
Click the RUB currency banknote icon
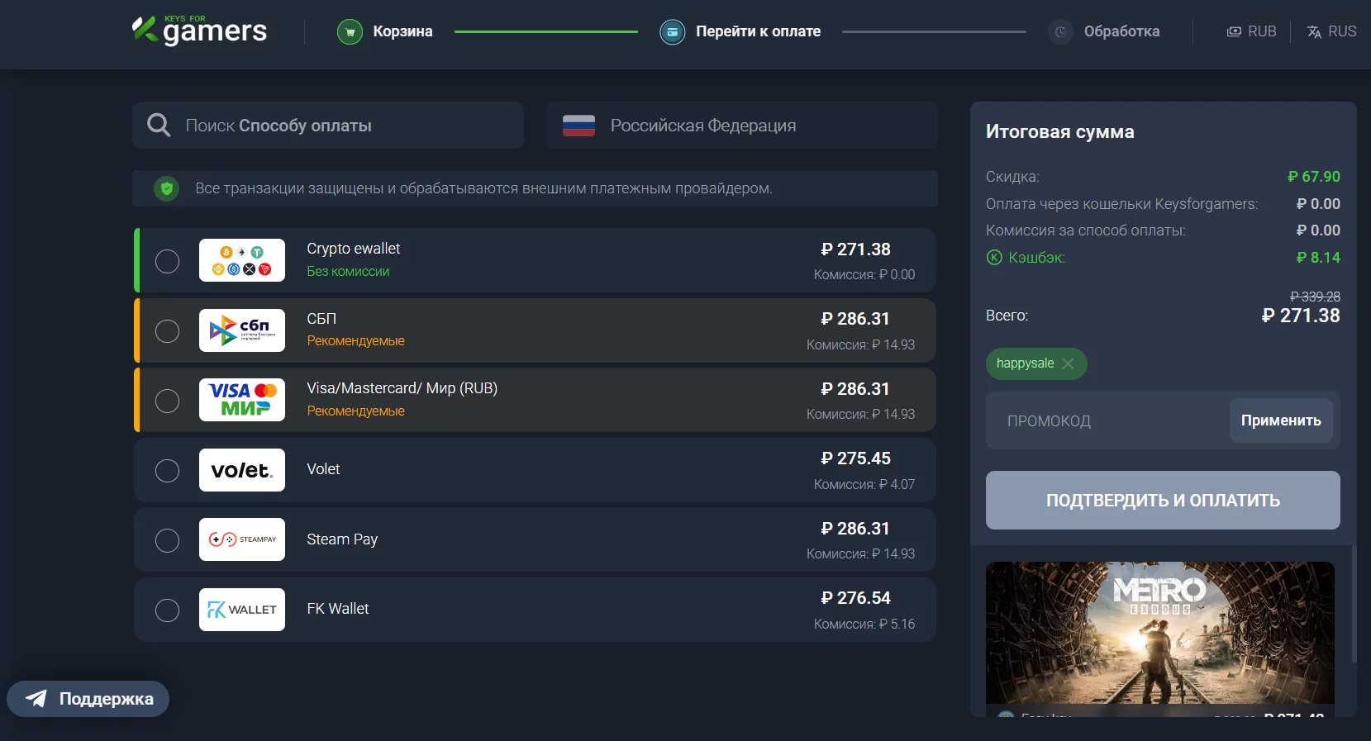[x=1234, y=31]
